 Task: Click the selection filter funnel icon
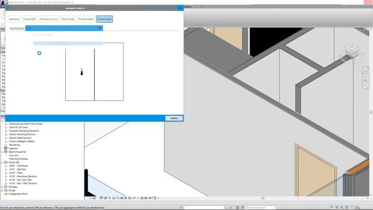coord(357,208)
